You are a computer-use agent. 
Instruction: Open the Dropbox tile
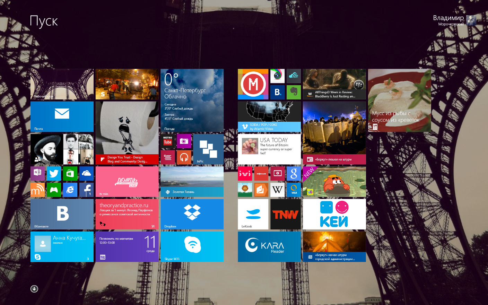coord(192,214)
